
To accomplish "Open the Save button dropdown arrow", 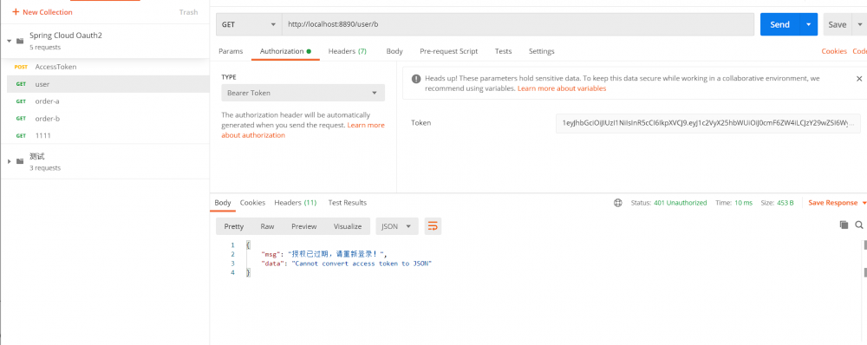I will 859,24.
